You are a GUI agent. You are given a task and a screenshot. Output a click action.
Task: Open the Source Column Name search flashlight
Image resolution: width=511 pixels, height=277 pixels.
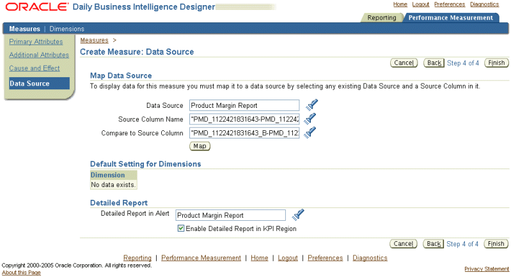pos(310,119)
